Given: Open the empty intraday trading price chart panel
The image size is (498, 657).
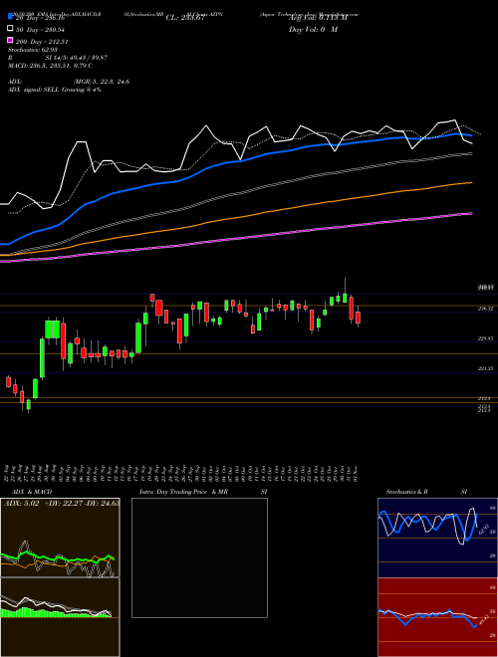Looking at the screenshot, I should (x=199, y=557).
